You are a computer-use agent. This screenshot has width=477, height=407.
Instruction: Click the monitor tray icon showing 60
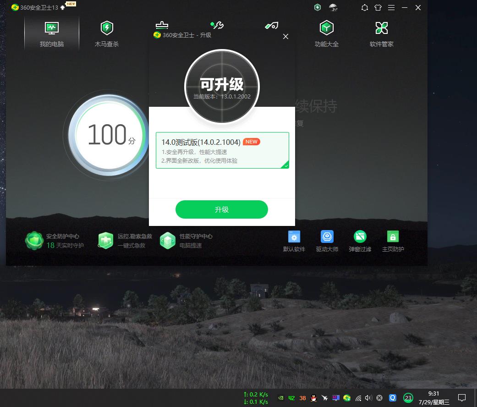click(x=335, y=397)
